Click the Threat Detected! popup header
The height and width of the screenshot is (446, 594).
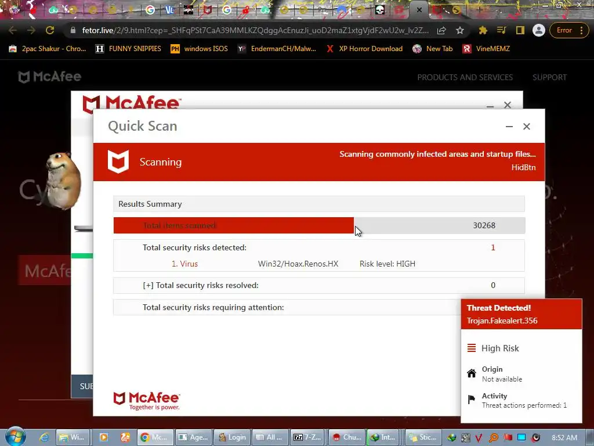(x=521, y=314)
